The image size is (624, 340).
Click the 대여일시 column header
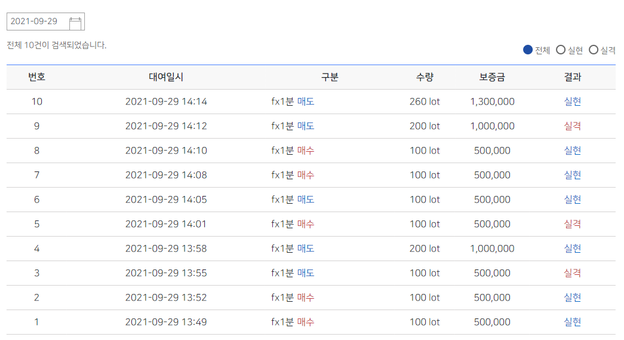click(x=166, y=77)
